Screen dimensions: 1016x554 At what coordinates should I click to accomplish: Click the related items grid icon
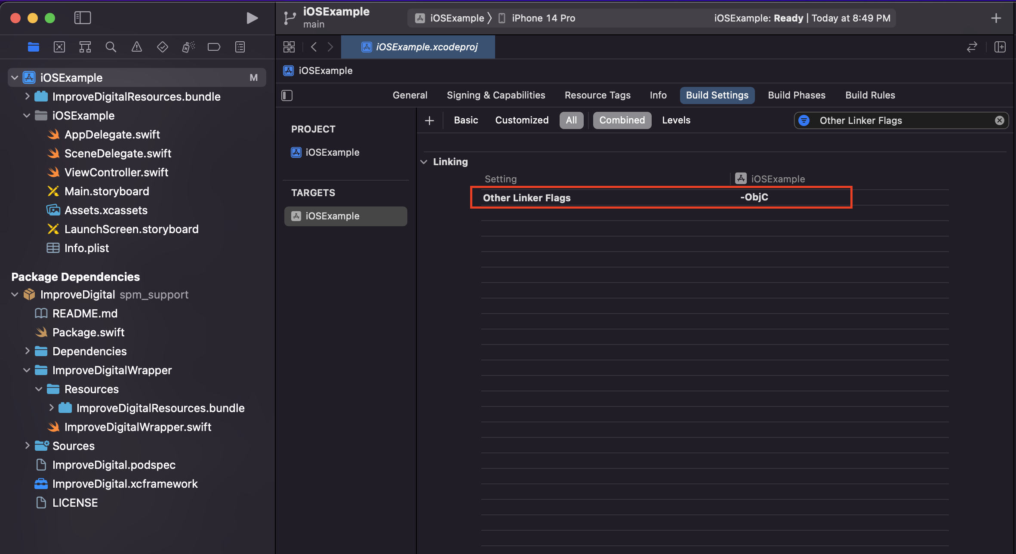[x=289, y=47]
